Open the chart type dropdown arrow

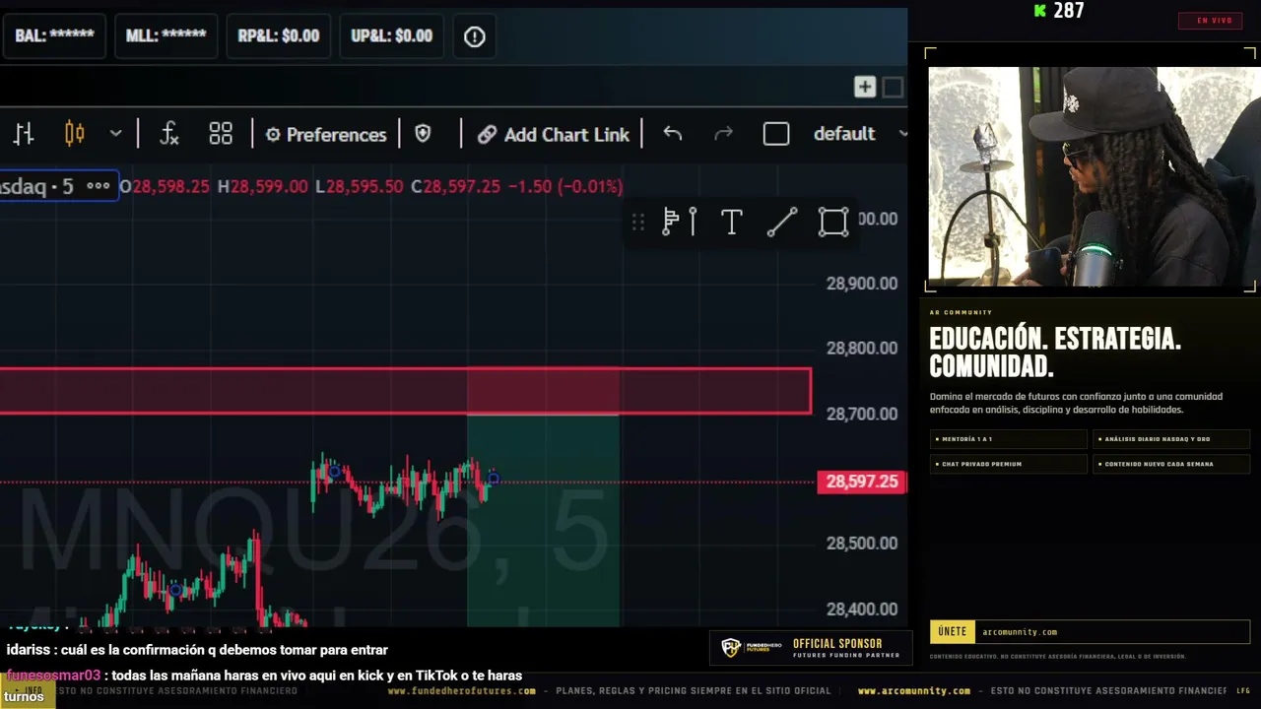click(115, 134)
